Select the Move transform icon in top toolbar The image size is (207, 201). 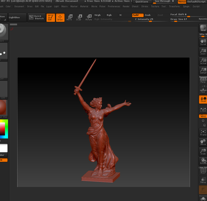(x=69, y=18)
